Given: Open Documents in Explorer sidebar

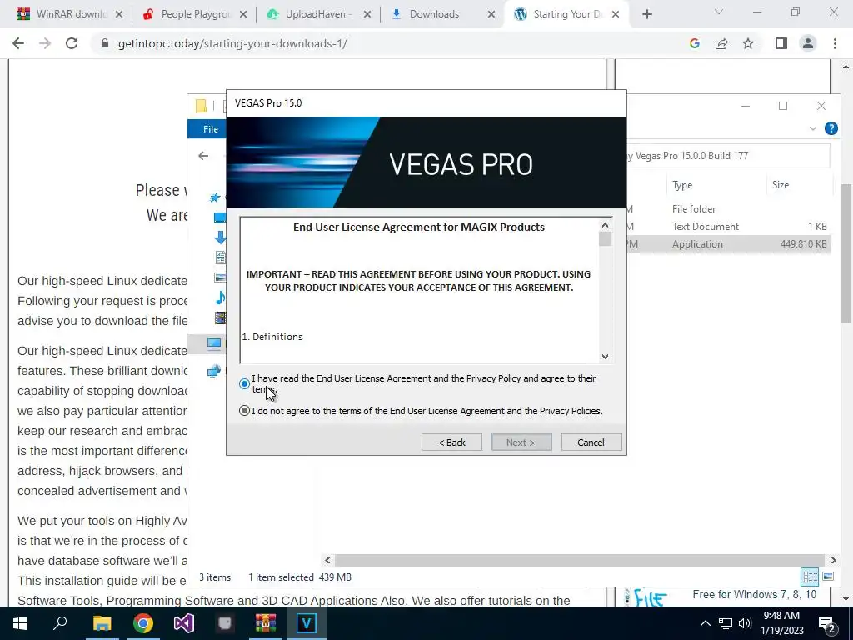Looking at the screenshot, I should pos(220,257).
